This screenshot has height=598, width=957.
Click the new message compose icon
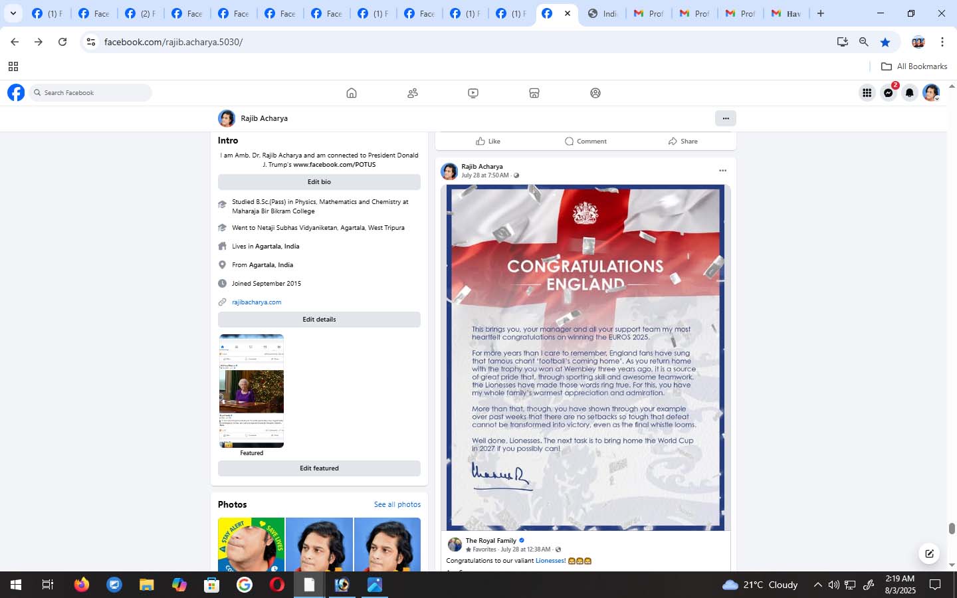coord(929,553)
